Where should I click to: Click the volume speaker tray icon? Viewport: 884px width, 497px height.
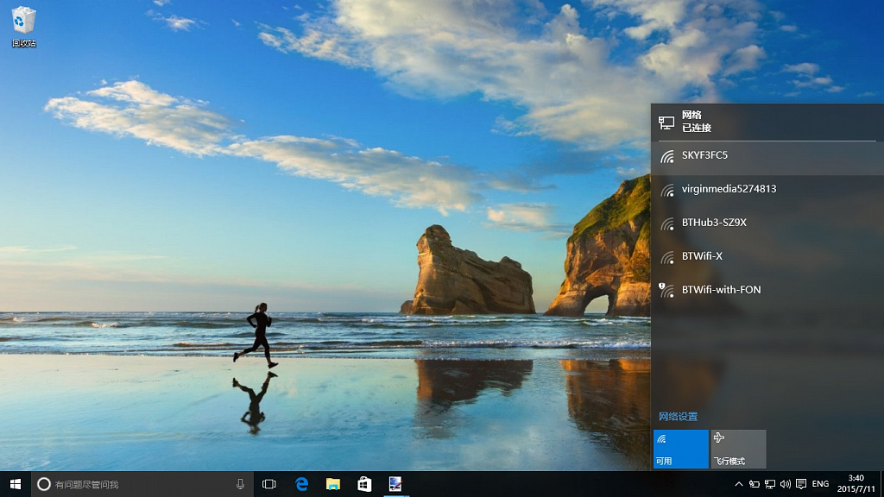pyautogui.click(x=786, y=484)
